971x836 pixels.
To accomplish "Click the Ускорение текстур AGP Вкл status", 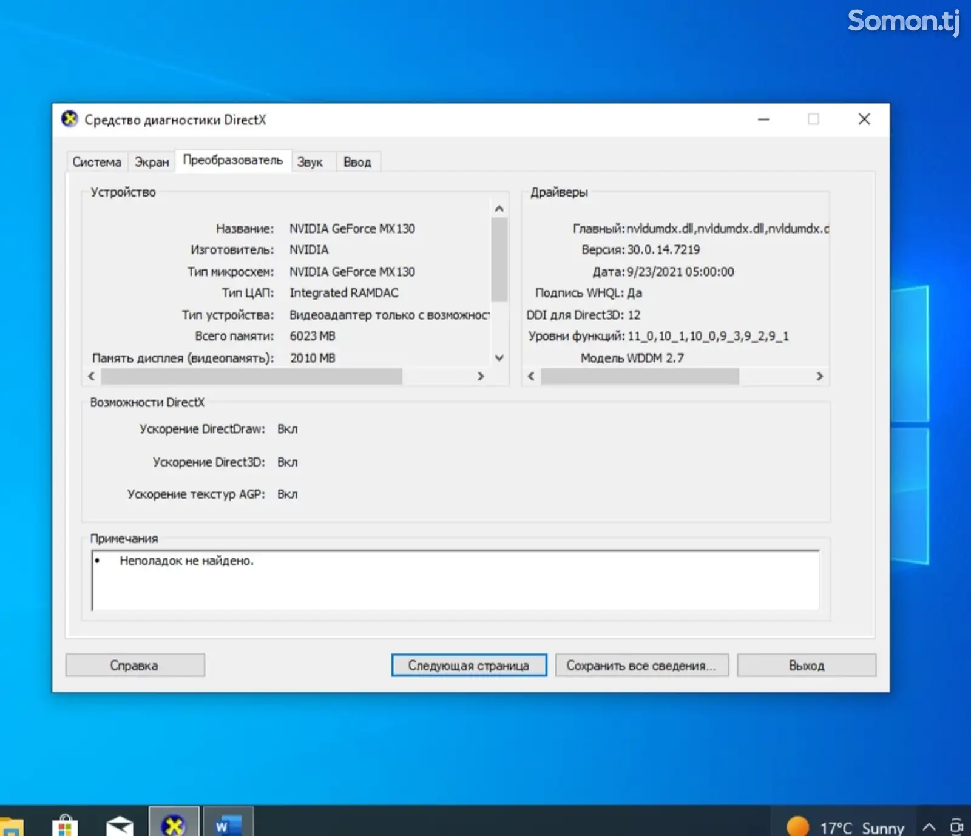I will point(287,494).
